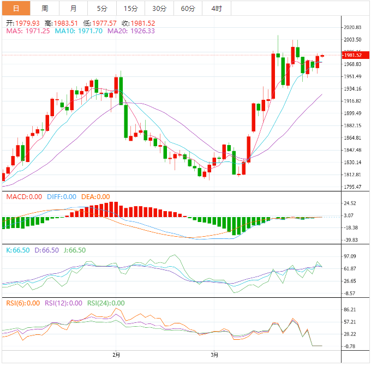Click the MACD indicator label

click(x=23, y=197)
